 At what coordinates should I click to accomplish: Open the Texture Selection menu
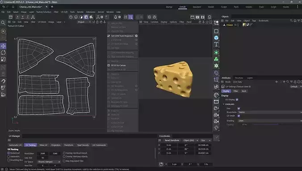pyautogui.click(x=44, y=12)
